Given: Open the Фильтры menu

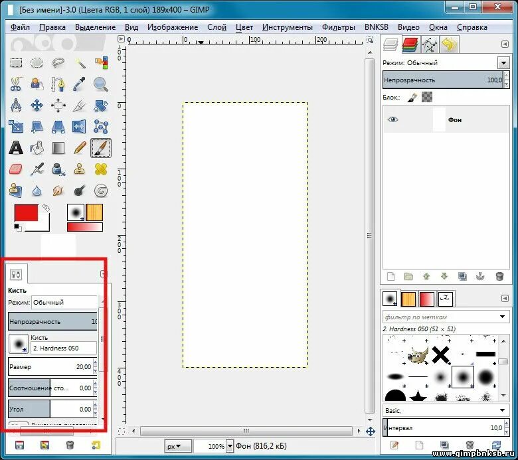Looking at the screenshot, I should (338, 27).
